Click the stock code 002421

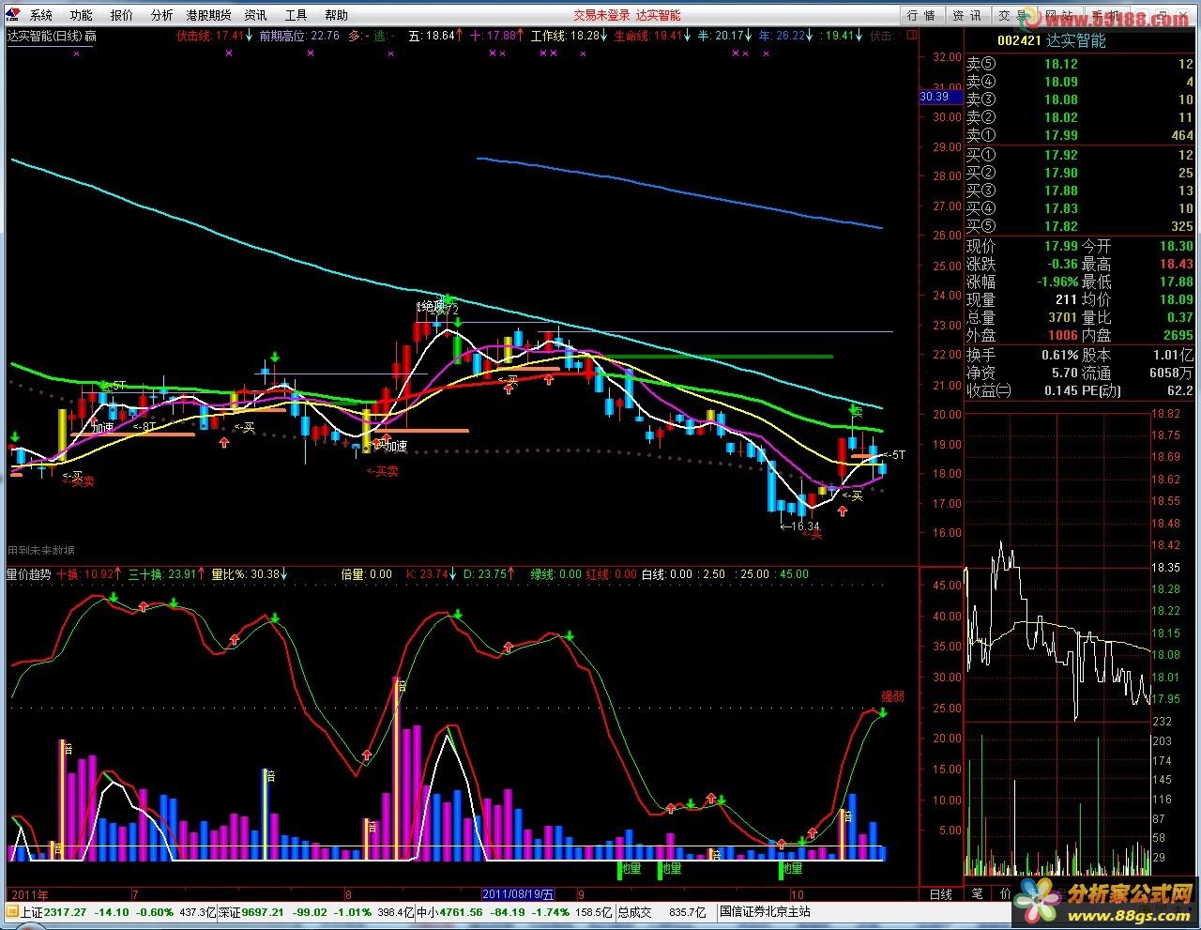click(1020, 40)
